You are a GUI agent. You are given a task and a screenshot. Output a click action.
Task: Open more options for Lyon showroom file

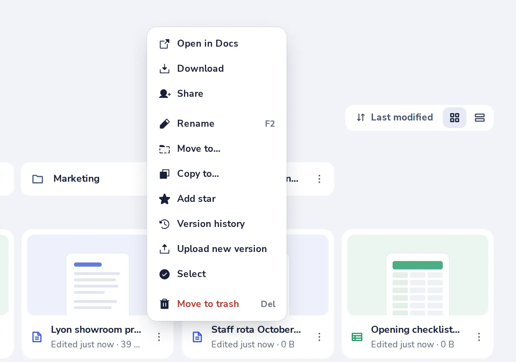pos(159,337)
